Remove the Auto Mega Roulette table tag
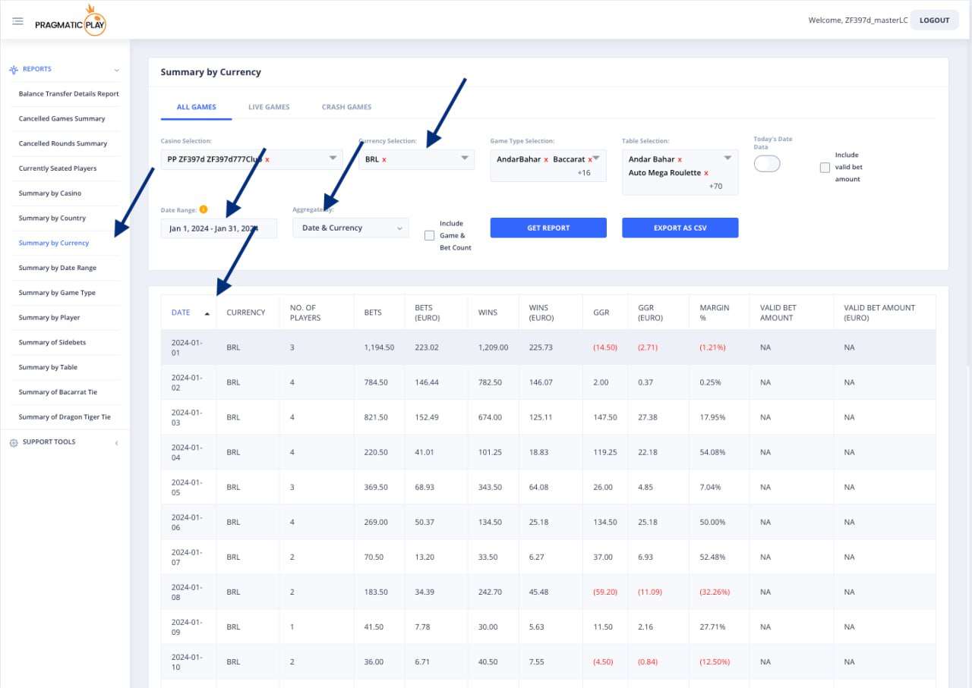 click(706, 174)
